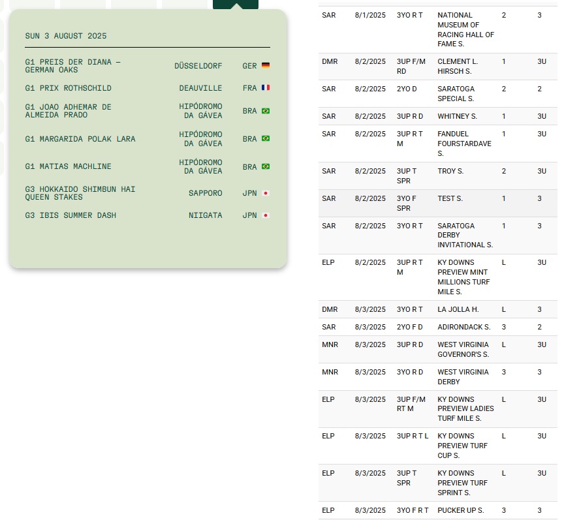Click GER country code

coord(249,66)
